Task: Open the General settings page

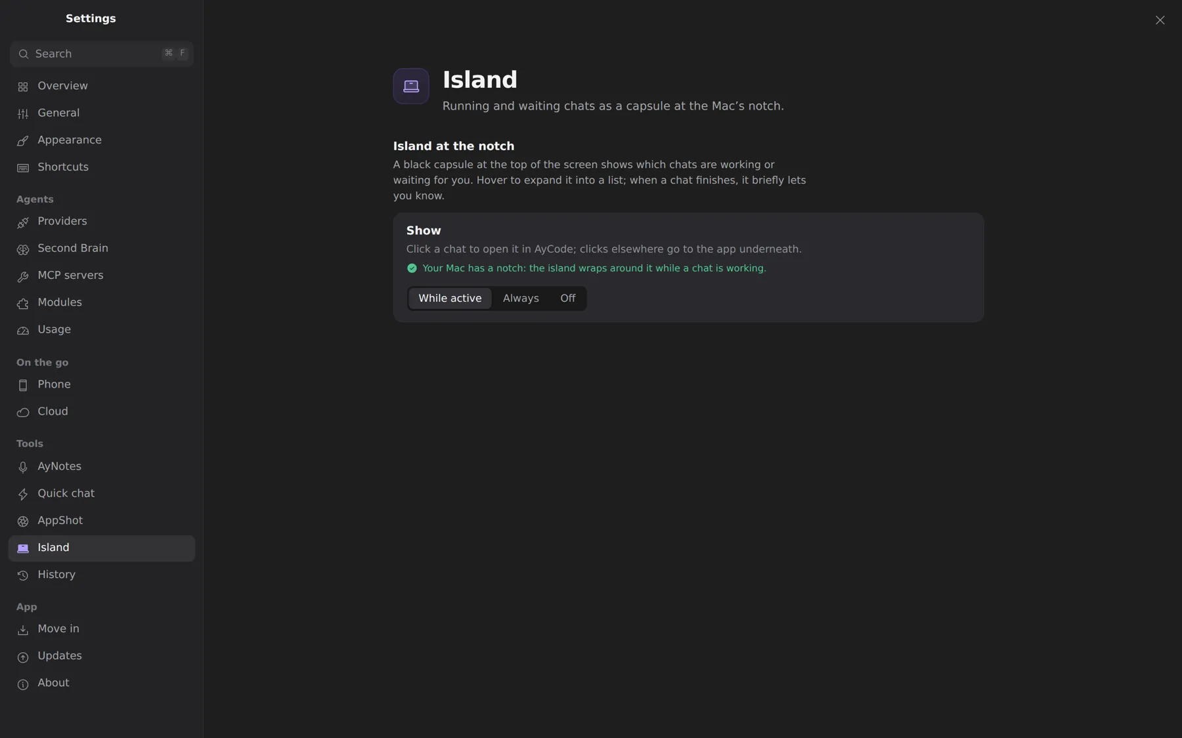Action: 102,113
